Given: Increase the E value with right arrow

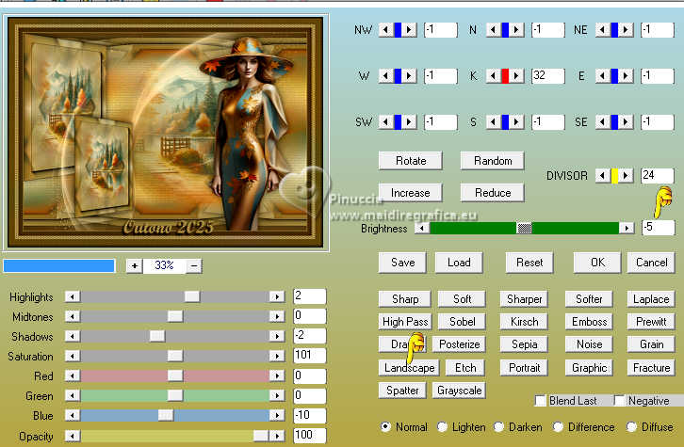Looking at the screenshot, I should (x=626, y=76).
